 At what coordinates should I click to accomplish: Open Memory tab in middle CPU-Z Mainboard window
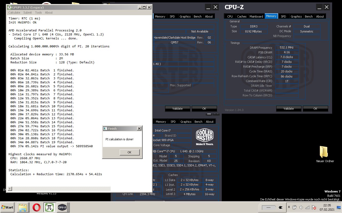[160, 16]
